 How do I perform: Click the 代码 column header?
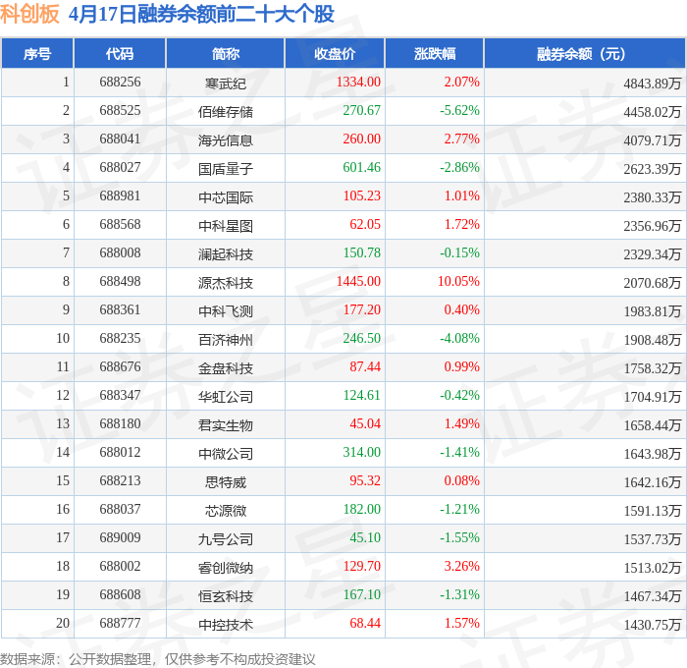(120, 53)
